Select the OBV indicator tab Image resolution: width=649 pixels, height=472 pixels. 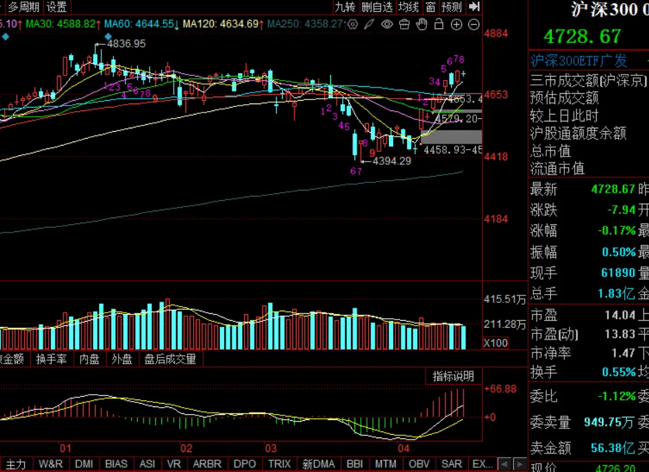pyautogui.click(x=419, y=464)
